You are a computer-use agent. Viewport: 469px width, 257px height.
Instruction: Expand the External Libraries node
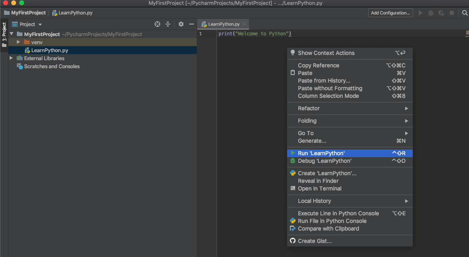click(x=11, y=58)
